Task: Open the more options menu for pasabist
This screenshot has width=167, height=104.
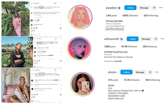Action: coord(161,8)
